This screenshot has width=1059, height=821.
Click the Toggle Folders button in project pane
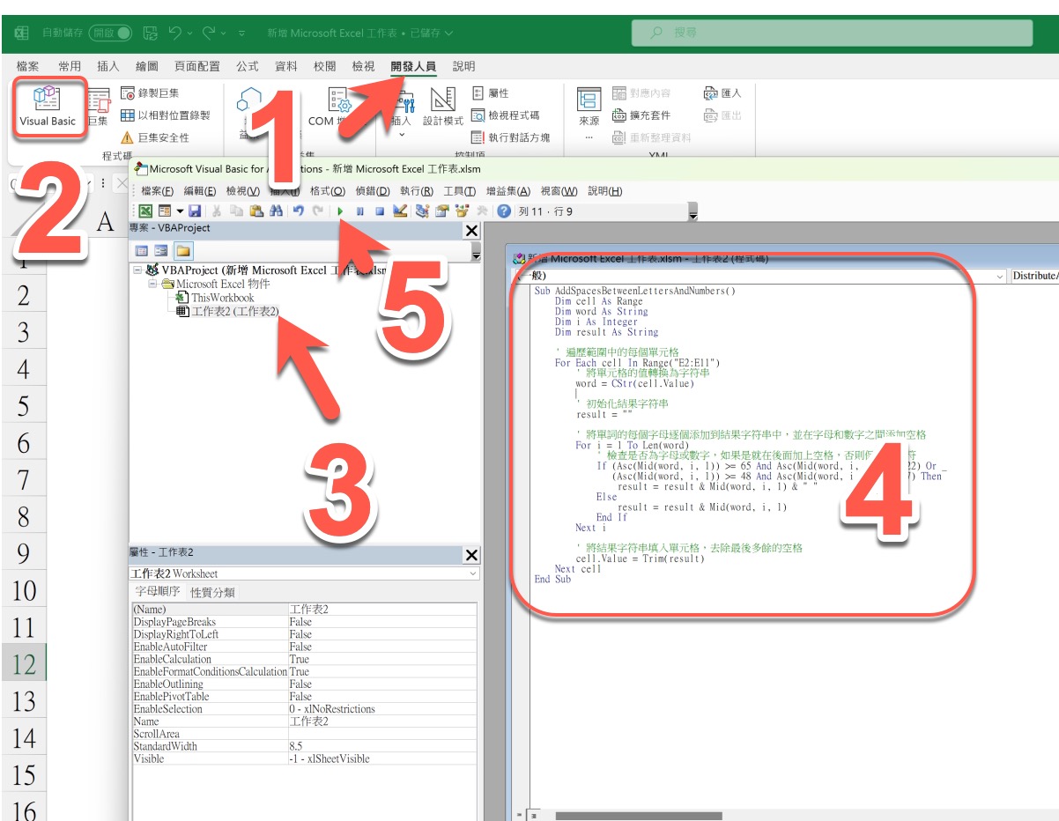point(182,250)
